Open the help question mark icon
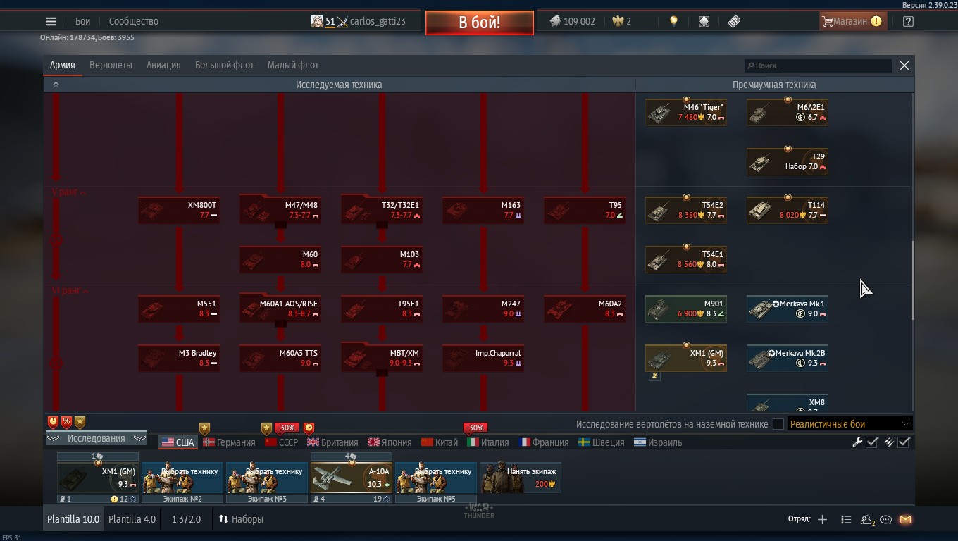Viewport: 958px width, 541px height. click(x=908, y=22)
